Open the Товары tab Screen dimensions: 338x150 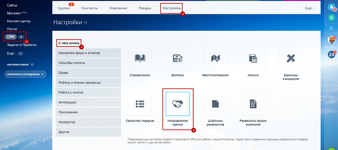(145, 8)
